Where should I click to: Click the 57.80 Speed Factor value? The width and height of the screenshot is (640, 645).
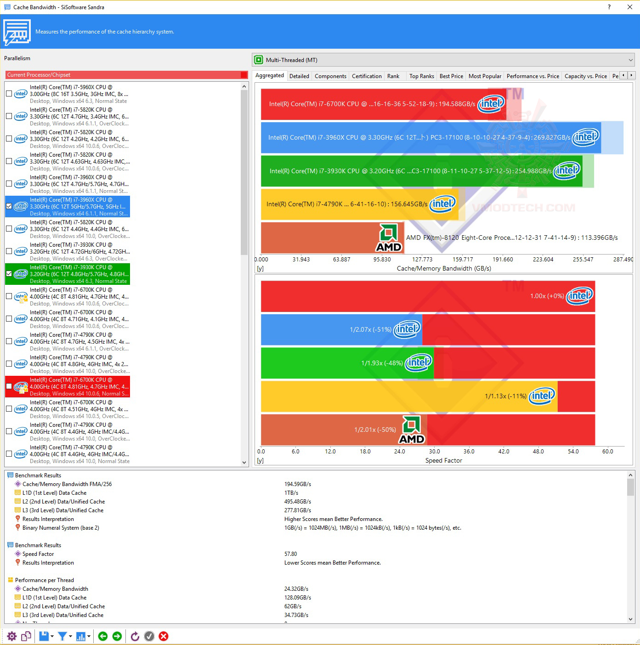[290, 554]
